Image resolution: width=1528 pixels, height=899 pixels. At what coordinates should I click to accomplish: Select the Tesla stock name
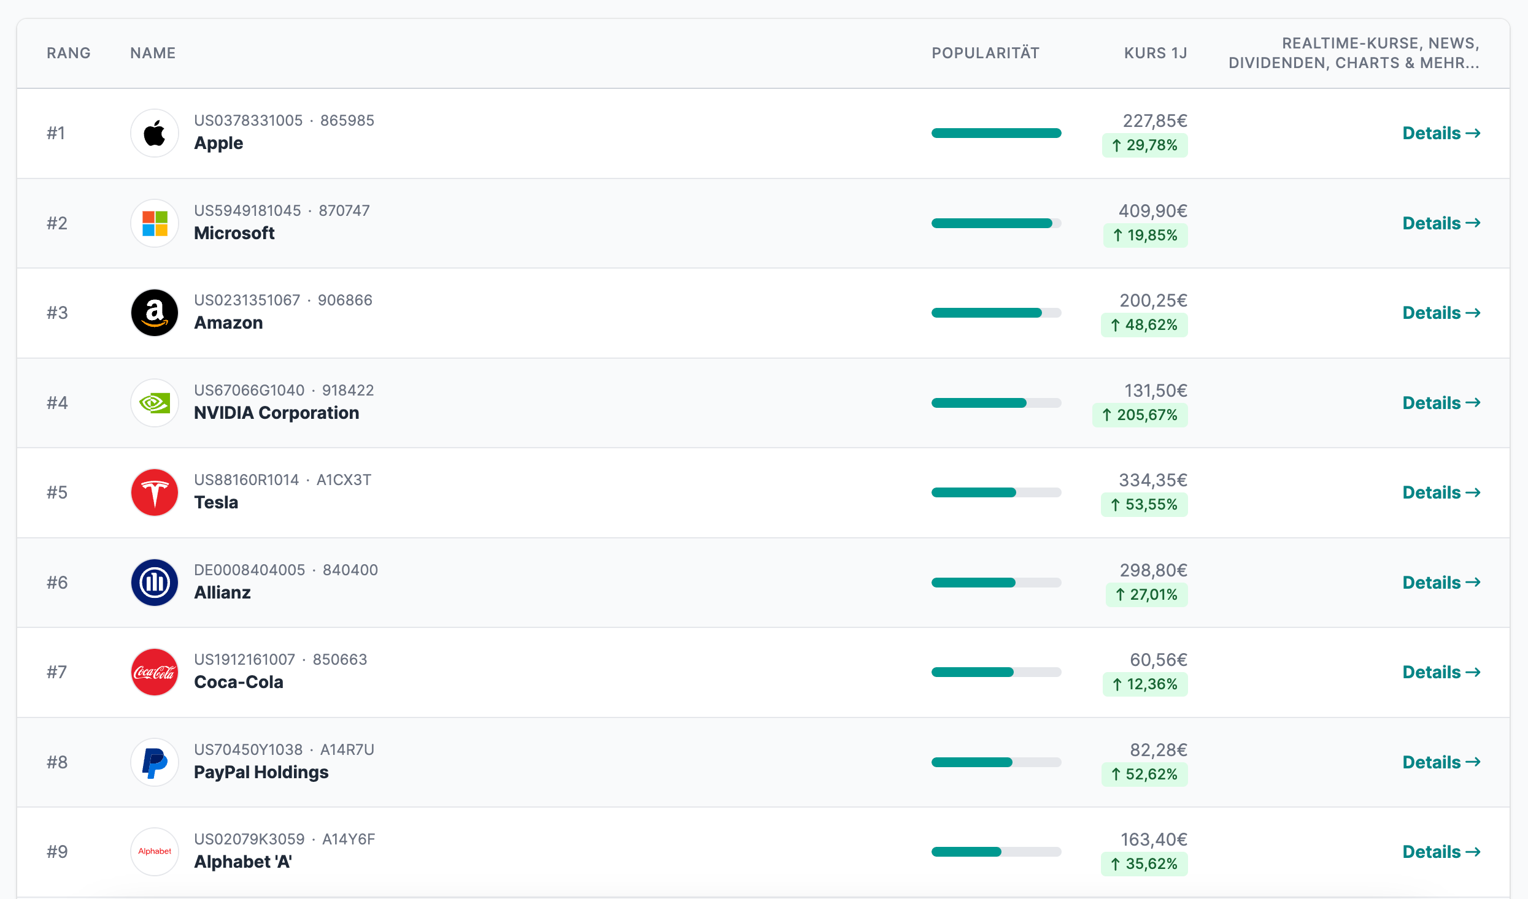[216, 503]
